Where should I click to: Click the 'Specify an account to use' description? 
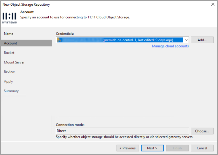75,18
